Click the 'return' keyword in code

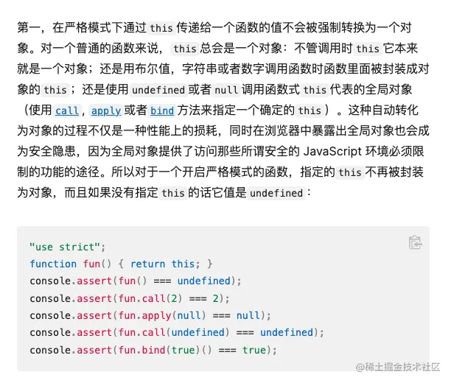pyautogui.click(x=148, y=264)
